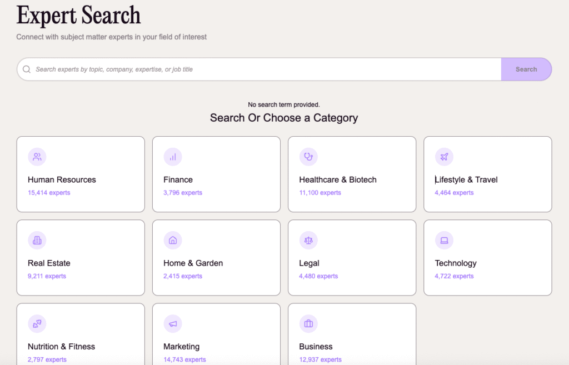Image resolution: width=569 pixels, height=365 pixels.
Task: Click the Business briefcase icon
Action: (x=308, y=323)
